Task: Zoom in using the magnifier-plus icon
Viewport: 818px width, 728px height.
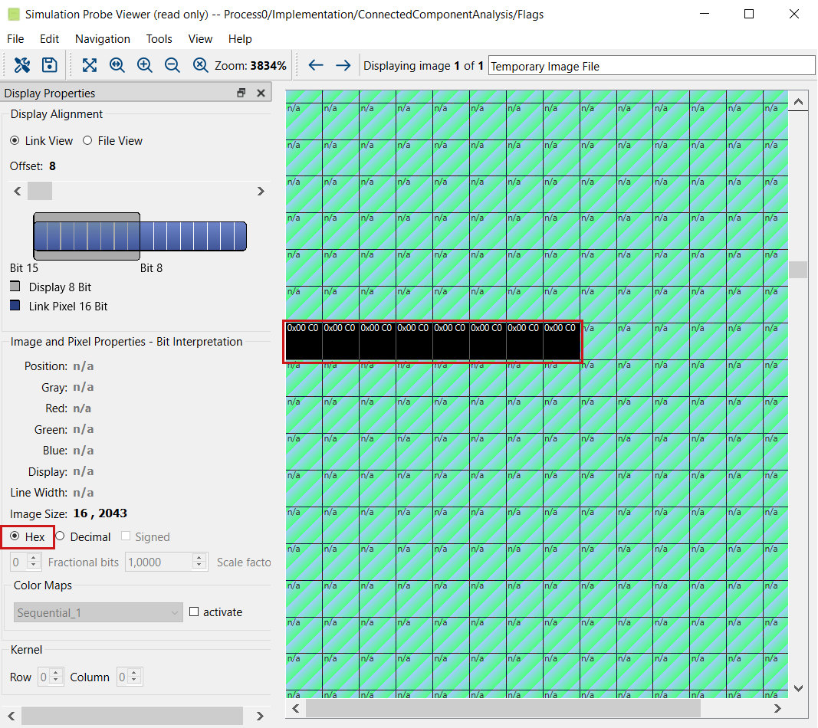Action: click(144, 65)
